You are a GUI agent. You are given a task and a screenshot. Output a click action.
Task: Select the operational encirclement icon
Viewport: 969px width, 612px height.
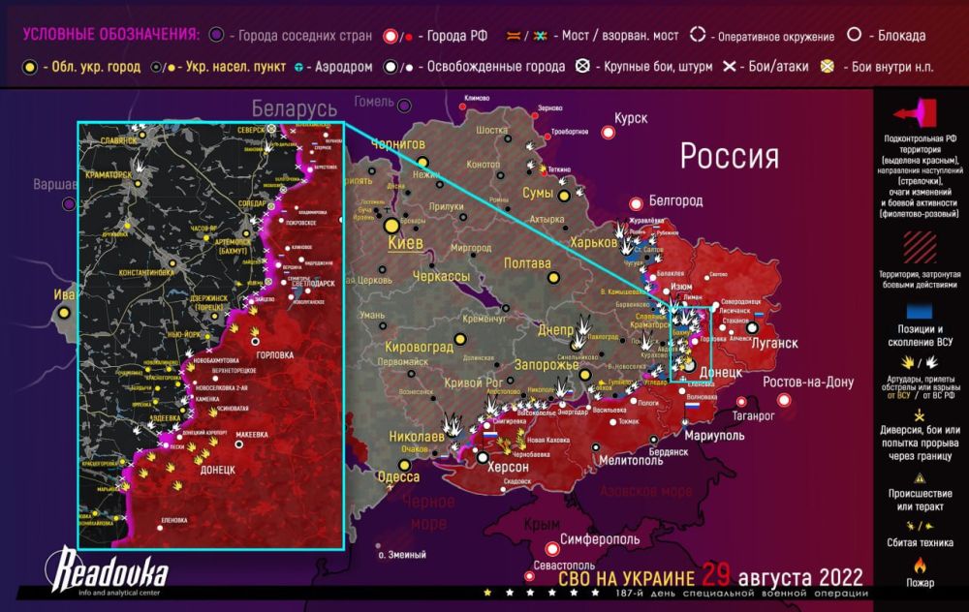699,32
